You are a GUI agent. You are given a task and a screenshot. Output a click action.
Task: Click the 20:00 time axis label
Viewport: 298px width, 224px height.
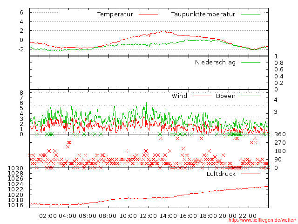pos(228,216)
